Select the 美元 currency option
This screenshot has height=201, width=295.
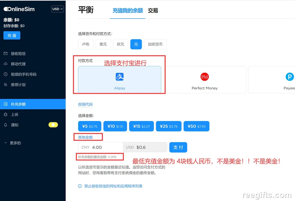tap(103, 44)
